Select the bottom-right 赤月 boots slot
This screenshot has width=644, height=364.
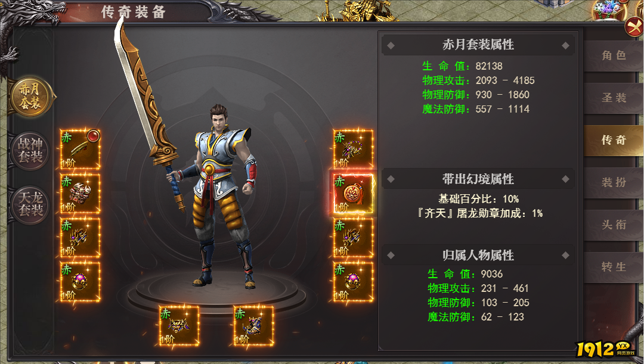click(x=253, y=325)
